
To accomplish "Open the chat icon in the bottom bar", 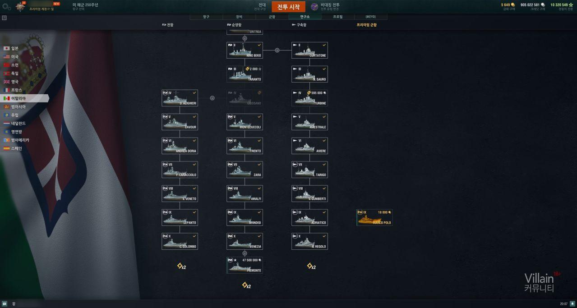I will click(x=5, y=304).
